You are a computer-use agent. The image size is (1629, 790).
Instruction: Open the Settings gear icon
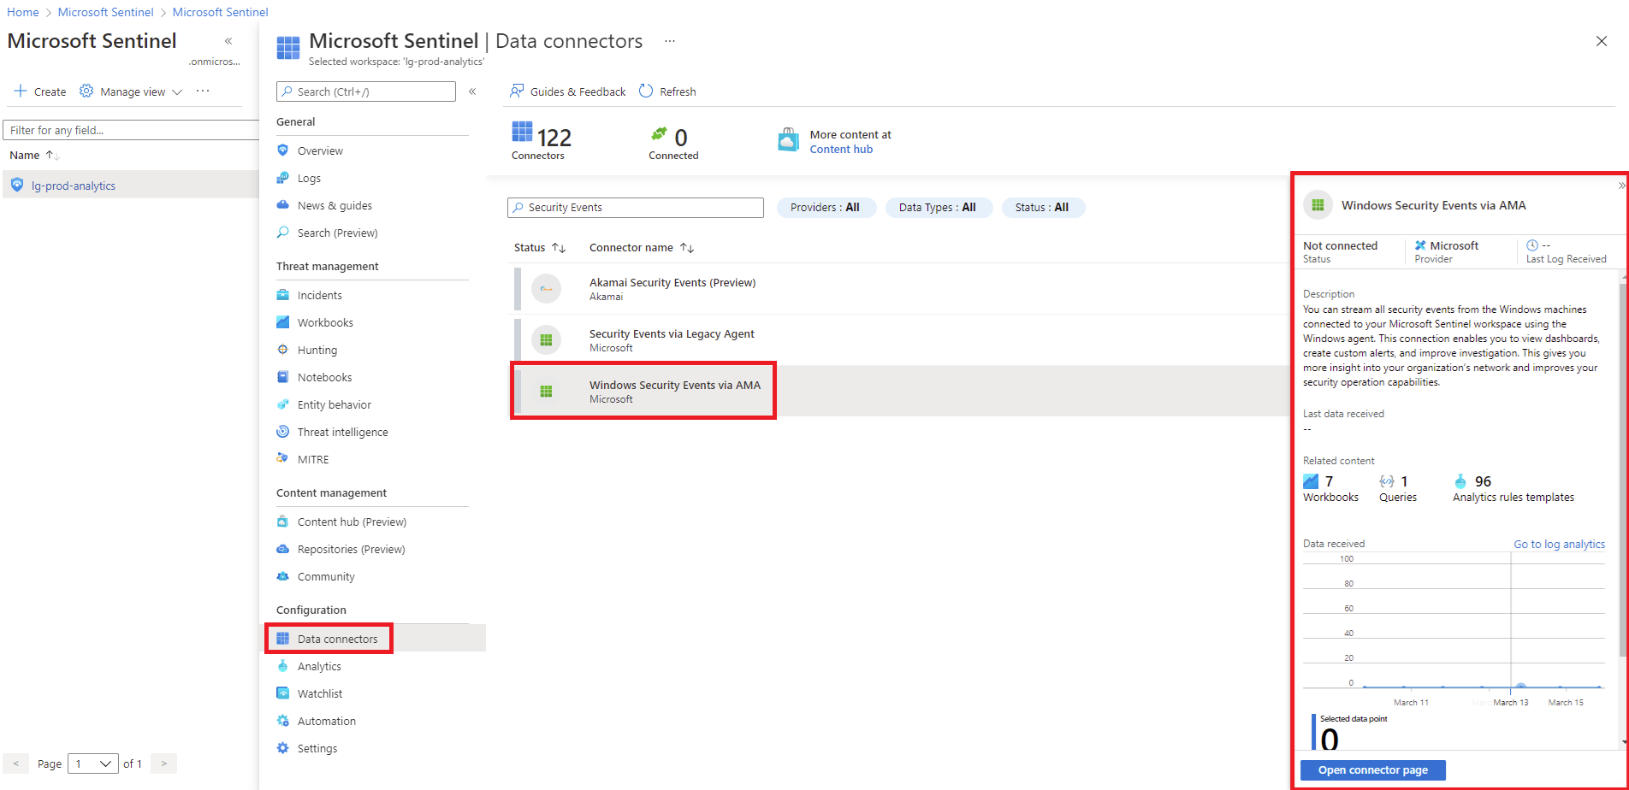[282, 748]
